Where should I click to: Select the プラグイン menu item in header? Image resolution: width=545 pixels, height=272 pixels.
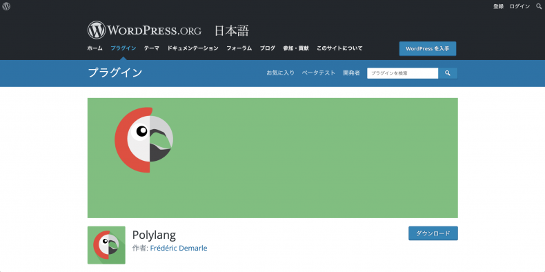coord(123,48)
